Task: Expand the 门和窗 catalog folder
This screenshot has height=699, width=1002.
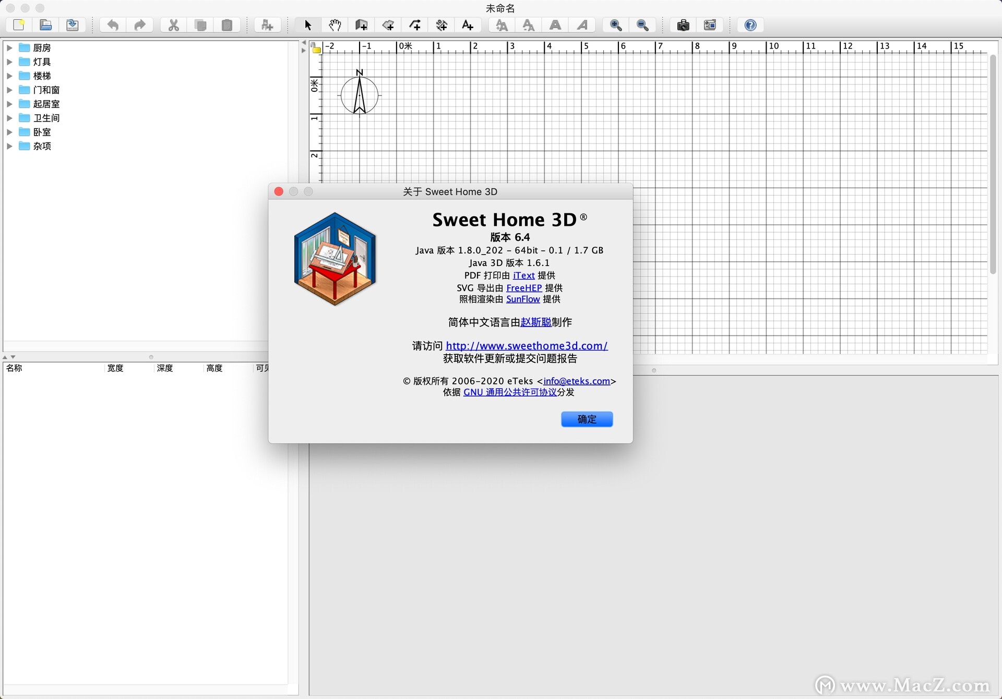Action: (9, 90)
